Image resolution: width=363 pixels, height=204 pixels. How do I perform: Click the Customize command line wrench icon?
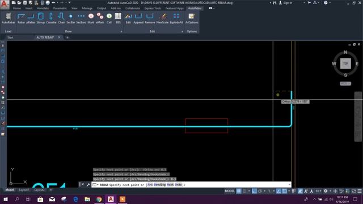(88, 185)
